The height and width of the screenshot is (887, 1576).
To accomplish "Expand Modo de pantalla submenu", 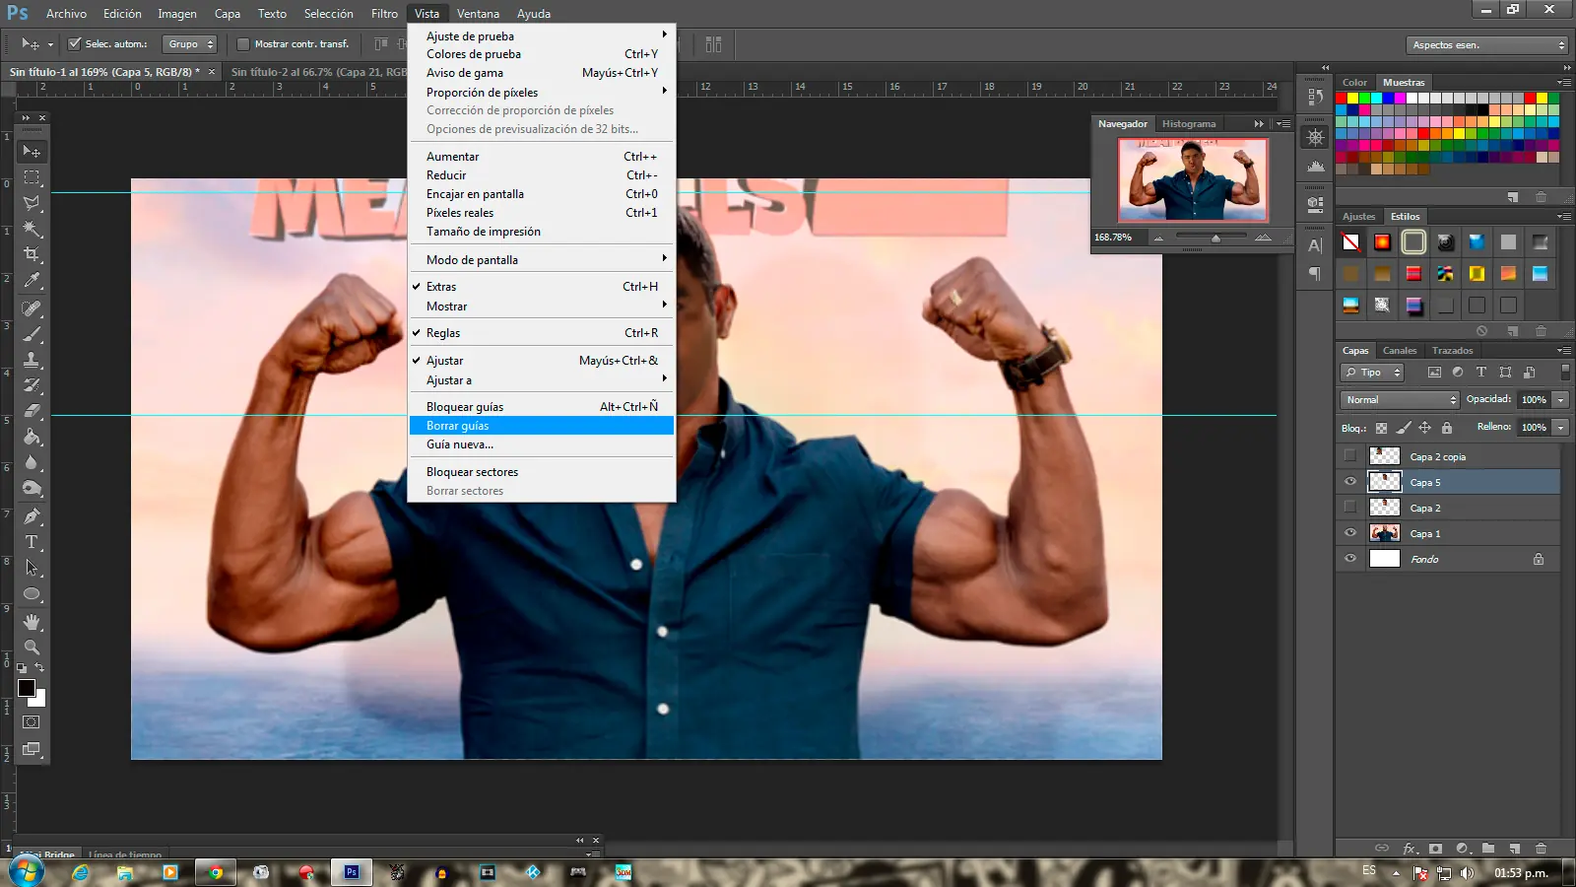I will click(x=542, y=260).
